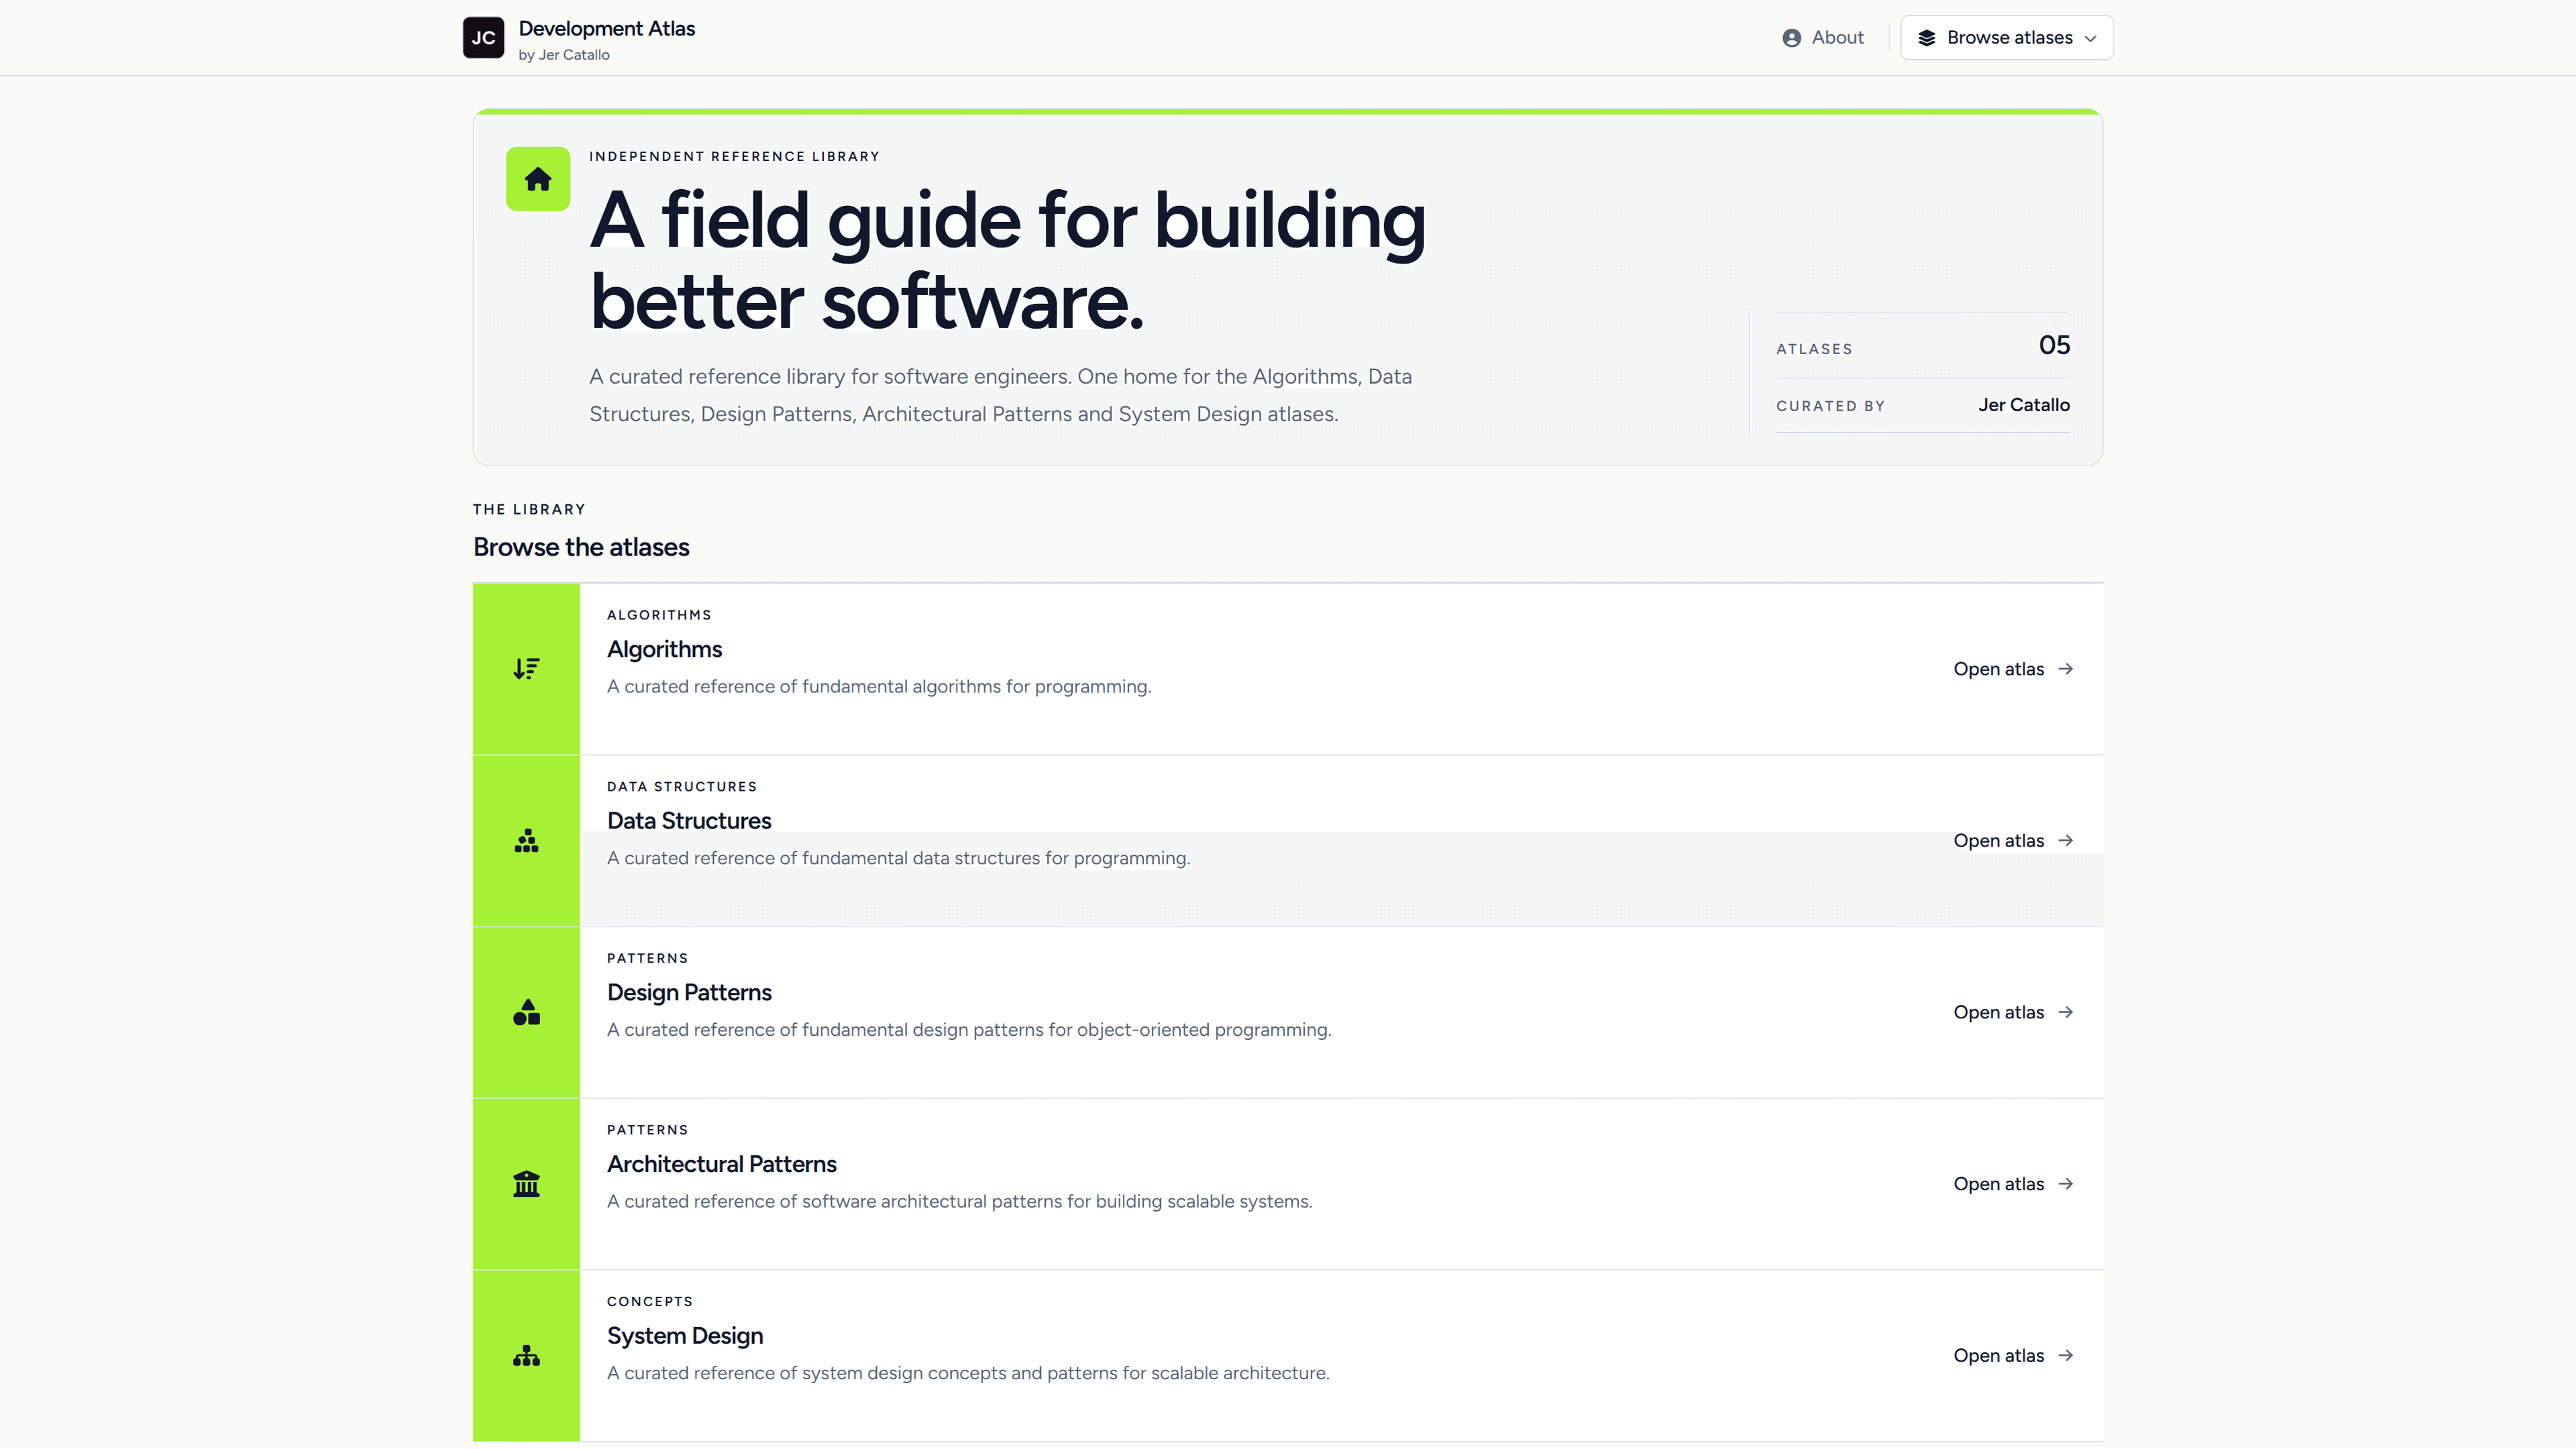
Task: Open atlas for Design Patterns
Action: coord(2014,1013)
